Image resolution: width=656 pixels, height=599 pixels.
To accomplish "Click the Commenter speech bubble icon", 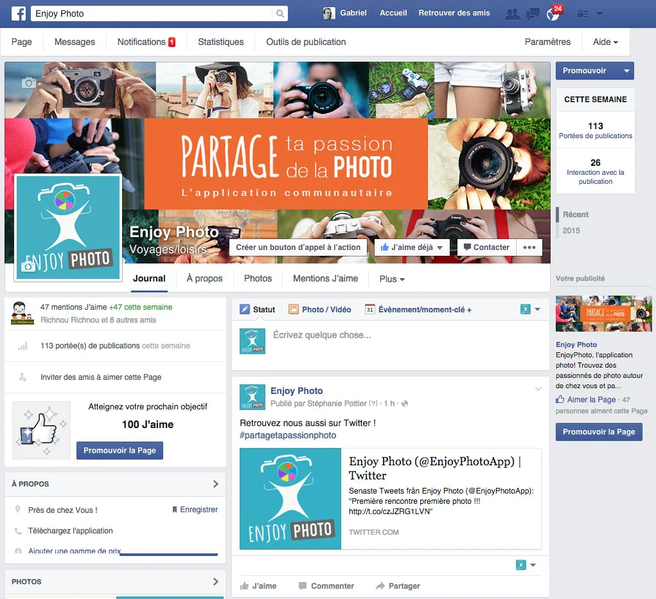I will pyautogui.click(x=303, y=586).
